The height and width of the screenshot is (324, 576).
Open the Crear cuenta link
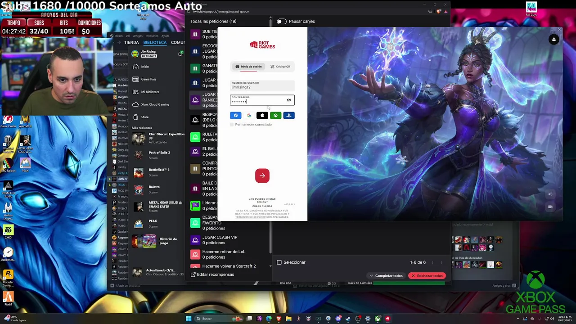(262, 206)
